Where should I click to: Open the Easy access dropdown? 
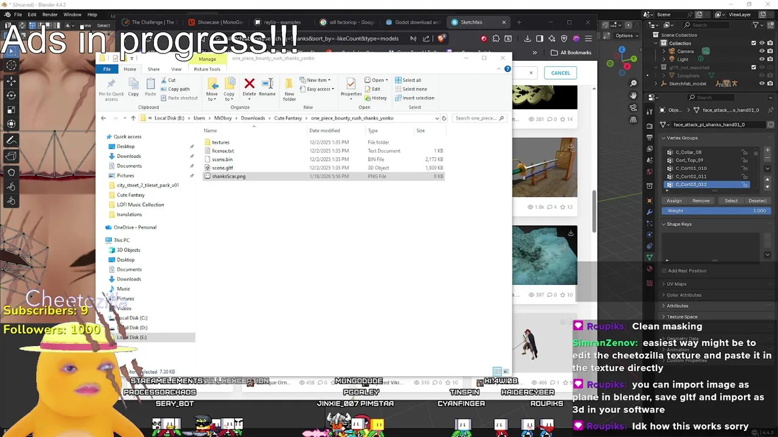coord(316,89)
